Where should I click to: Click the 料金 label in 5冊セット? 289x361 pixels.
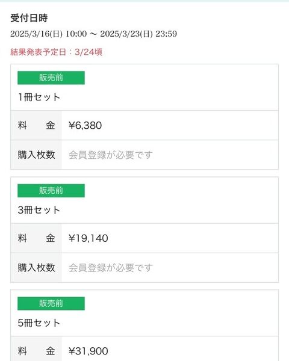(36, 351)
